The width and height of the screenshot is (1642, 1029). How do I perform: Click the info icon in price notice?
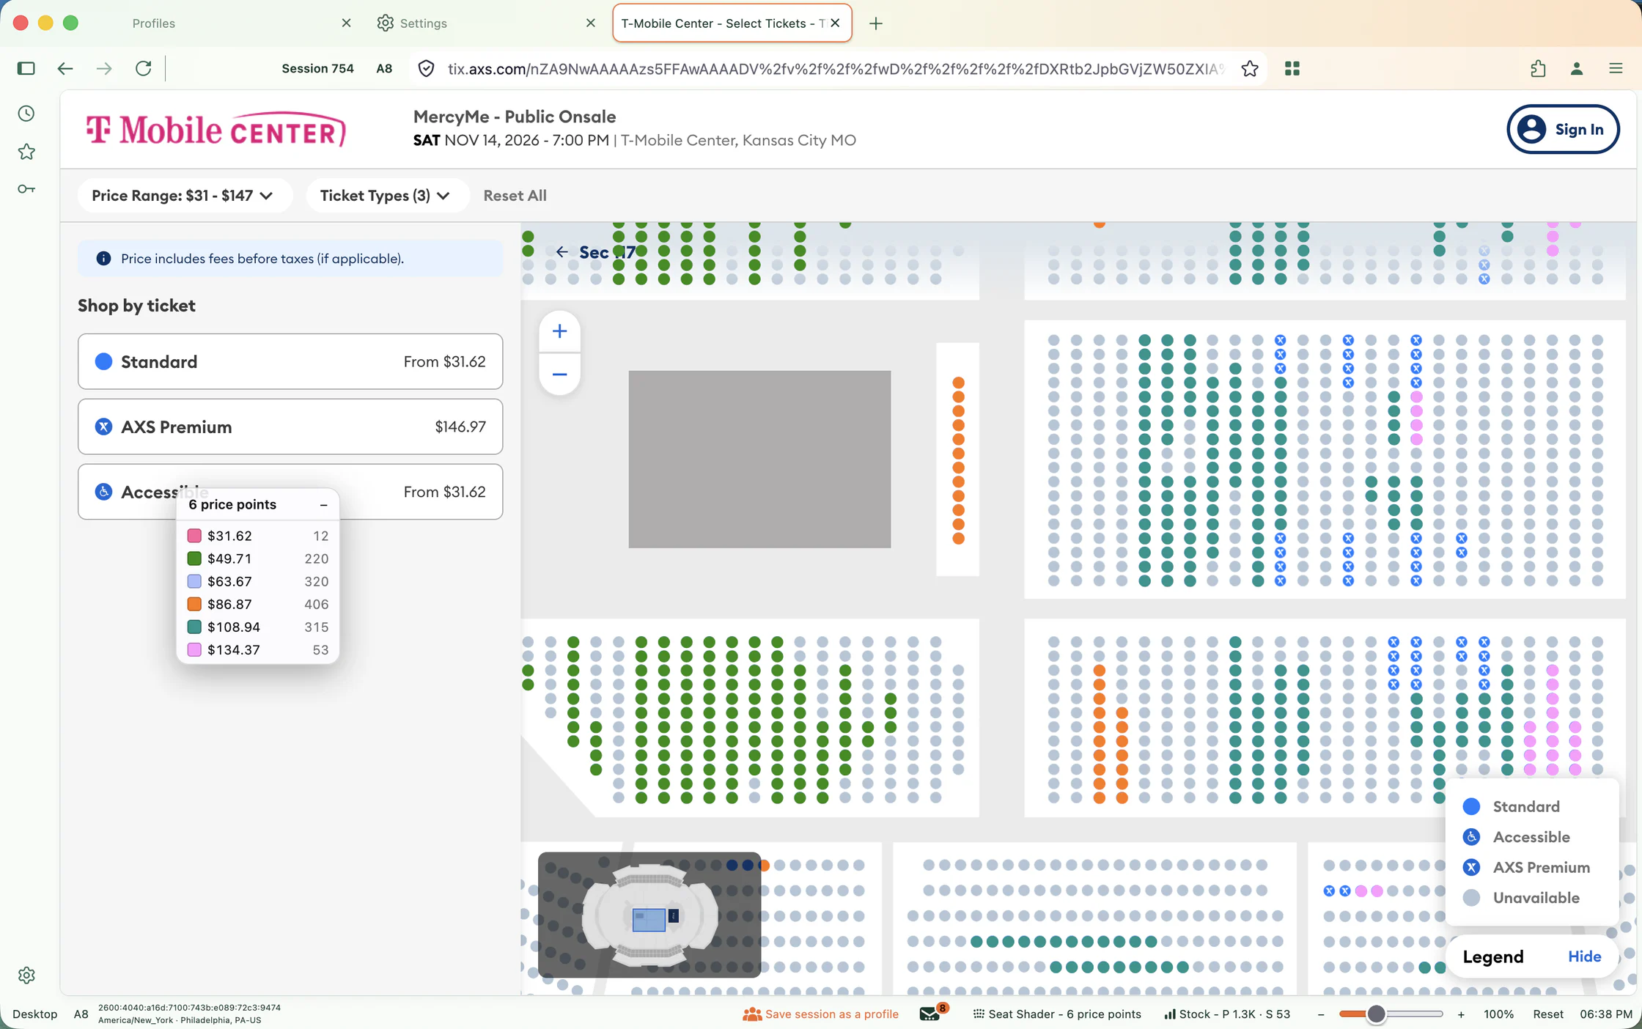tap(103, 259)
